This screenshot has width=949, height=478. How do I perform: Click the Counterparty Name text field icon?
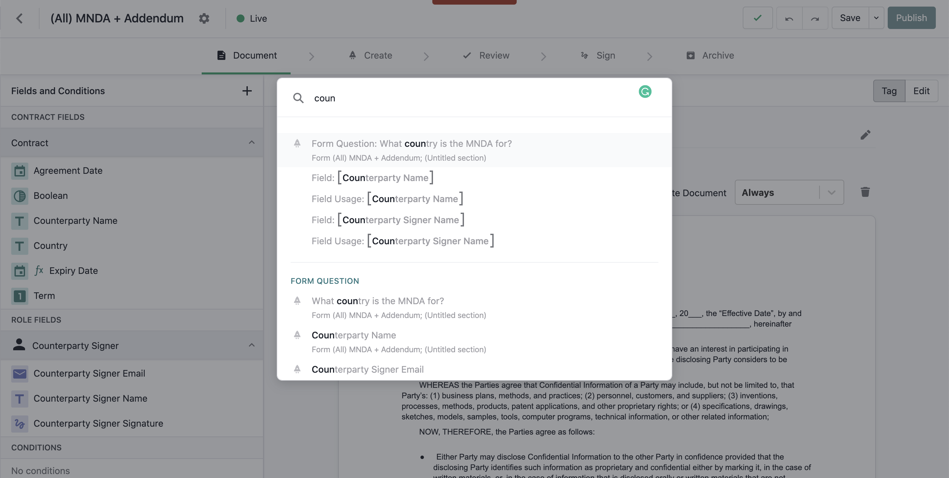coord(19,221)
